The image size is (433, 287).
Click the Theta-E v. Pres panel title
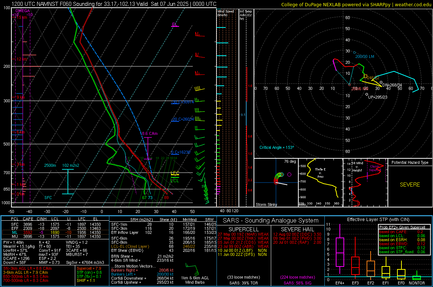pyautogui.click(x=320, y=173)
